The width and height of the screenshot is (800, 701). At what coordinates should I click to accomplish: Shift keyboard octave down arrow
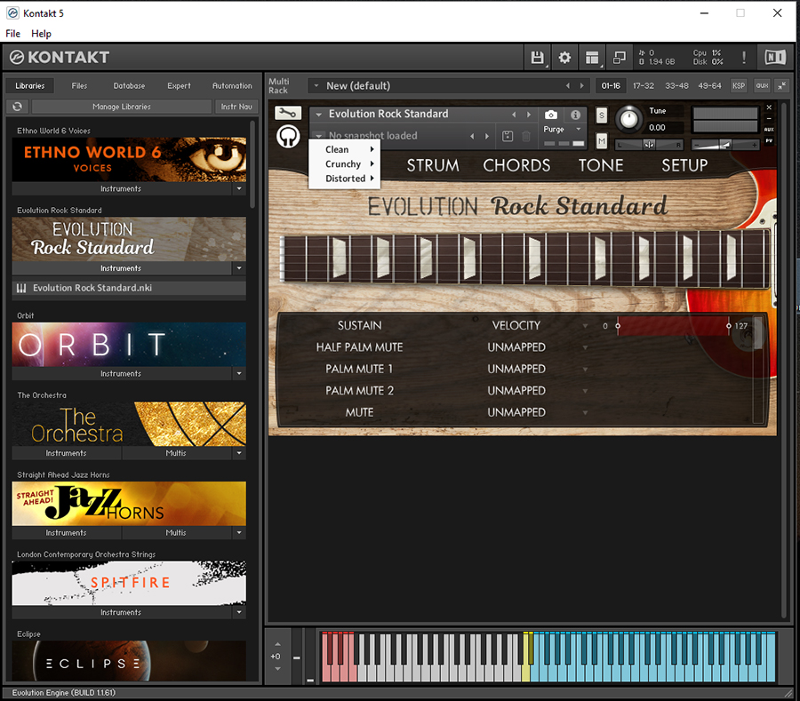(277, 668)
